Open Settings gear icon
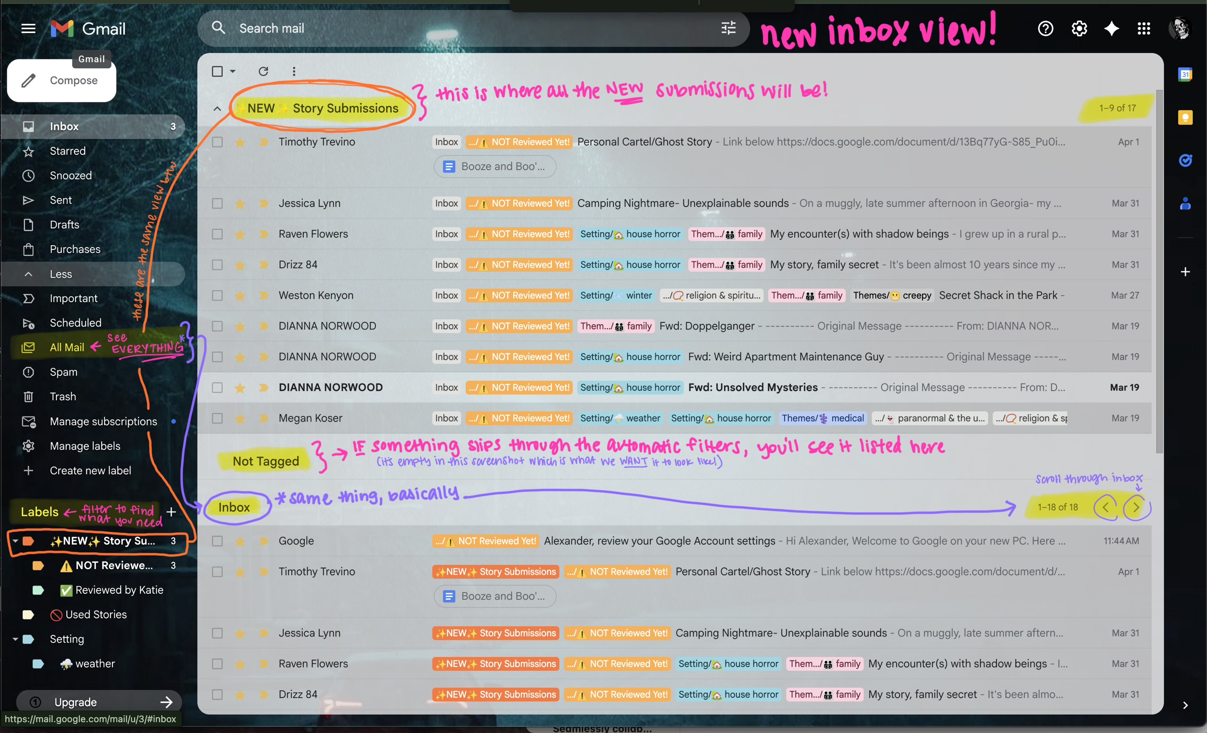Screen dimensions: 1207x733 (1079, 28)
